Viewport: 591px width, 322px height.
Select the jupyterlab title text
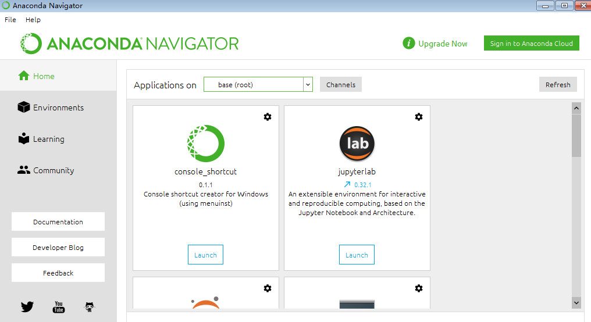point(357,171)
